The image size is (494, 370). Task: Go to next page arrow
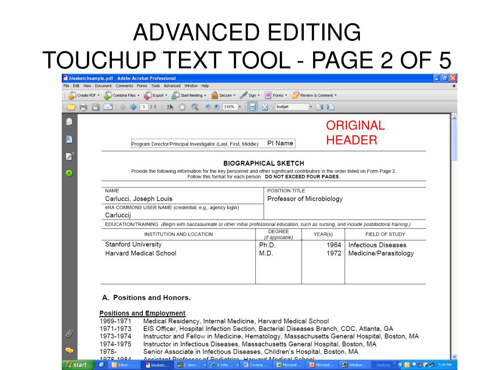(x=133, y=107)
